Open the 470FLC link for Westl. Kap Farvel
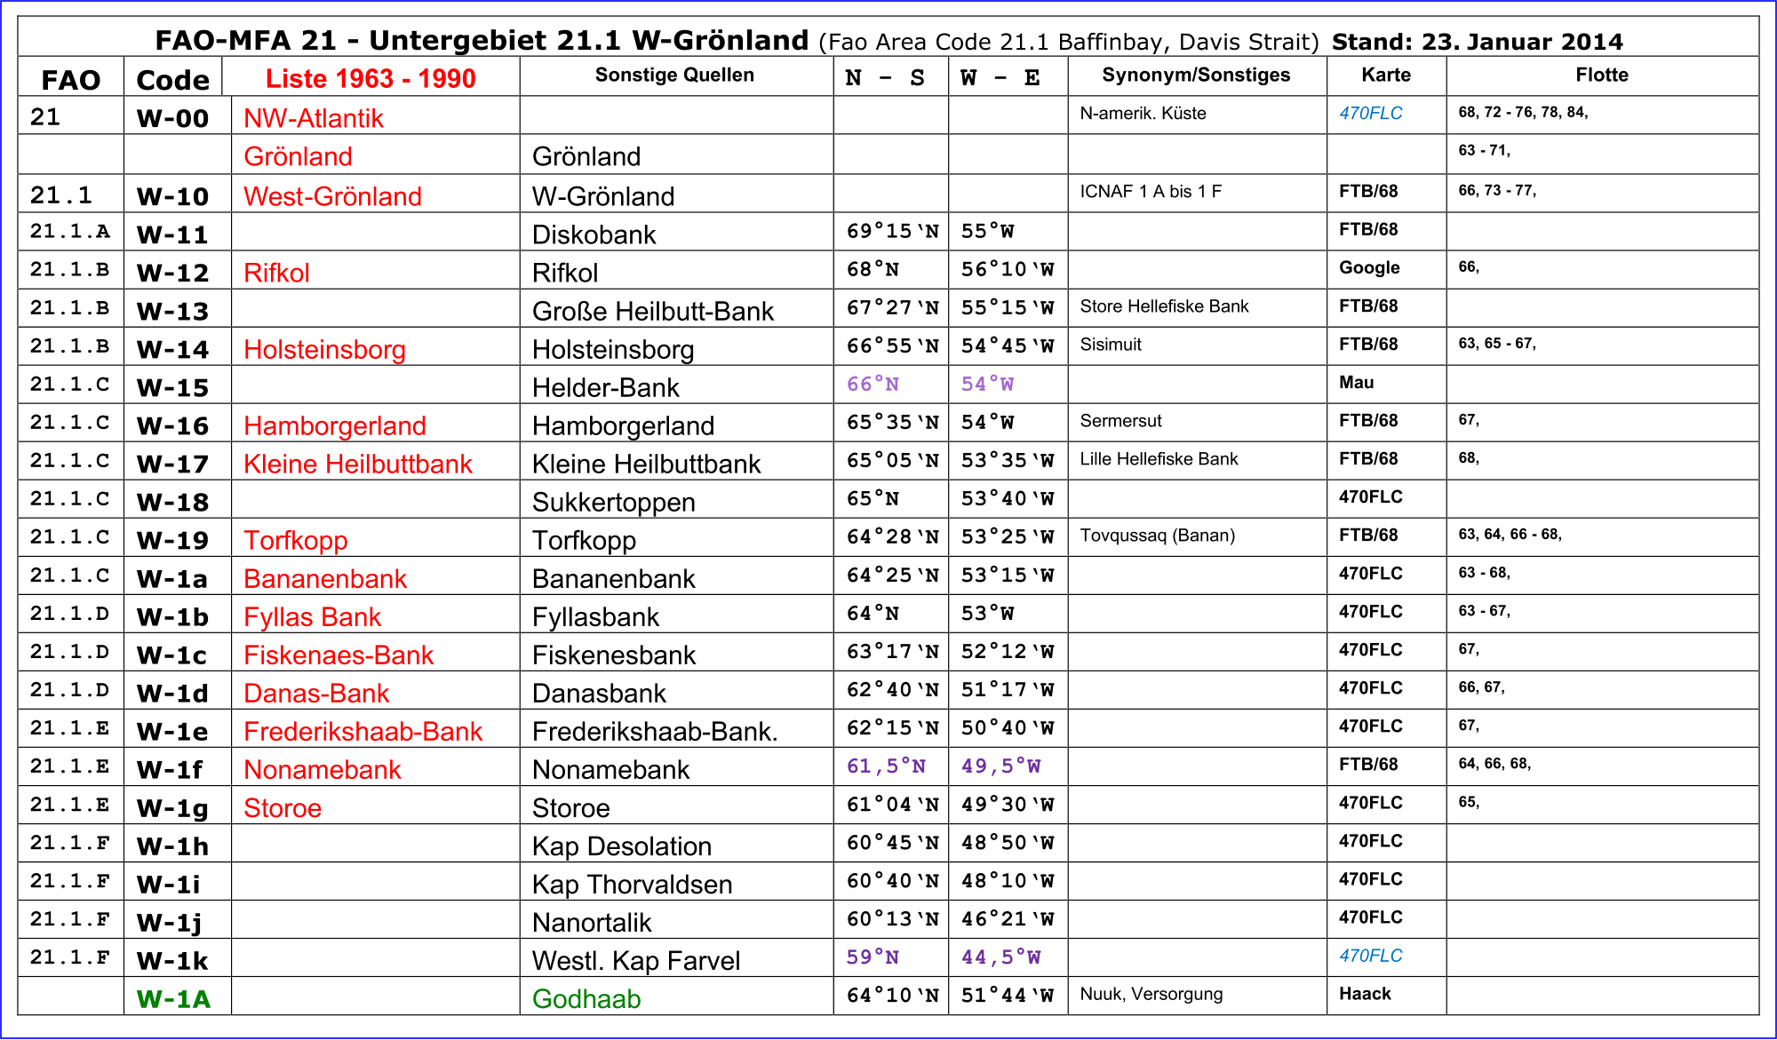 [x=1370, y=956]
